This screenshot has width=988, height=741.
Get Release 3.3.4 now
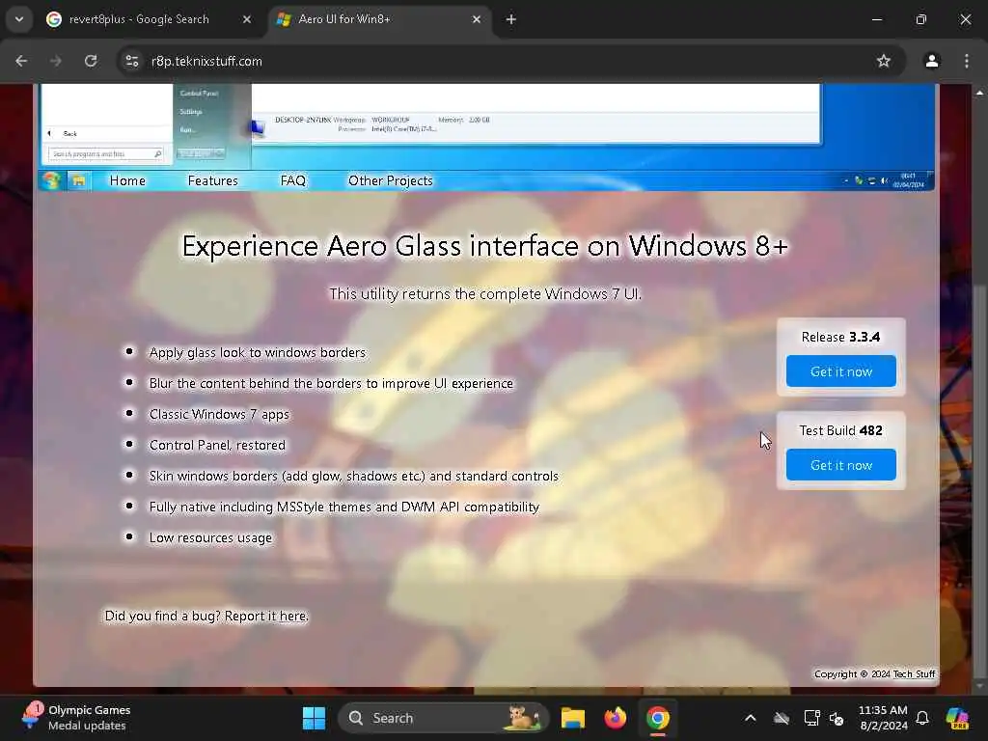click(x=841, y=371)
